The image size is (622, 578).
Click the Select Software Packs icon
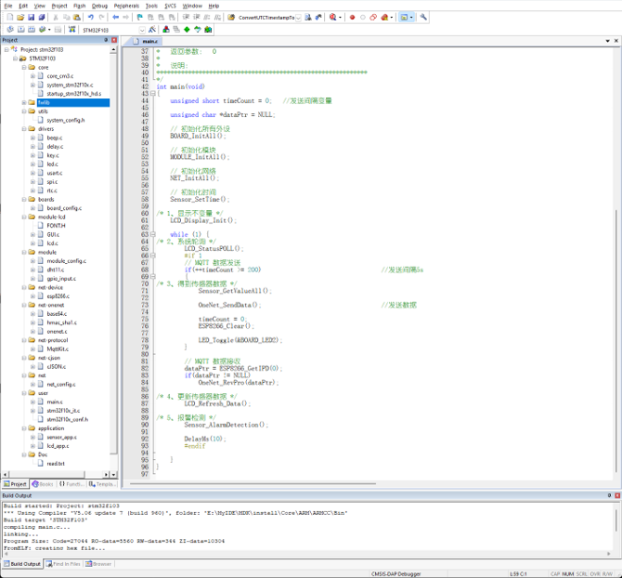(198, 30)
